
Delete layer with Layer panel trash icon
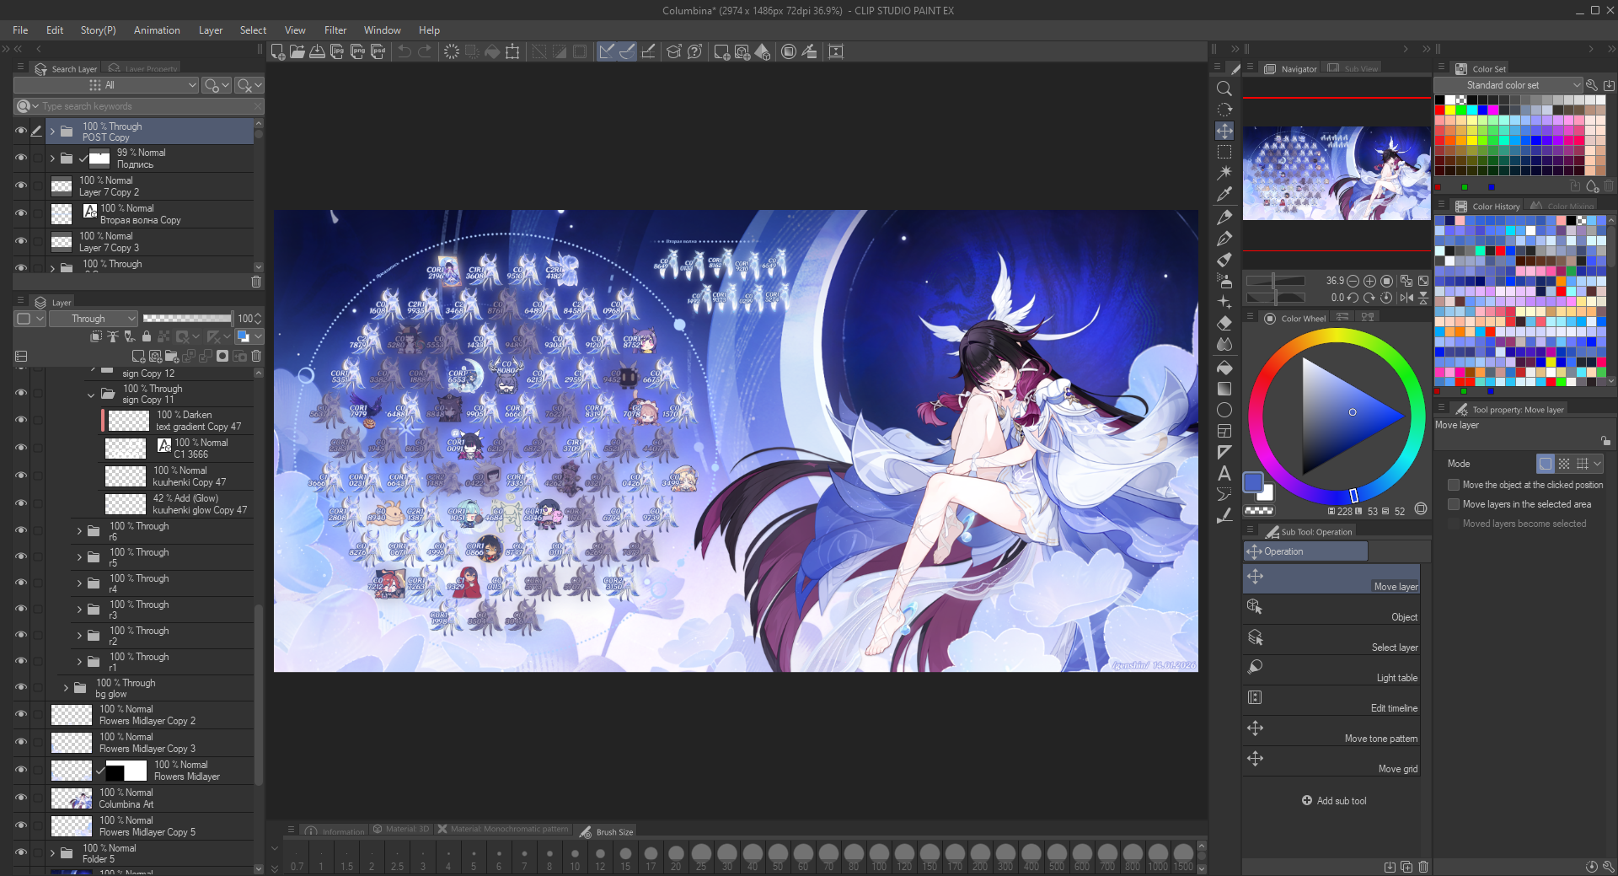(x=256, y=357)
